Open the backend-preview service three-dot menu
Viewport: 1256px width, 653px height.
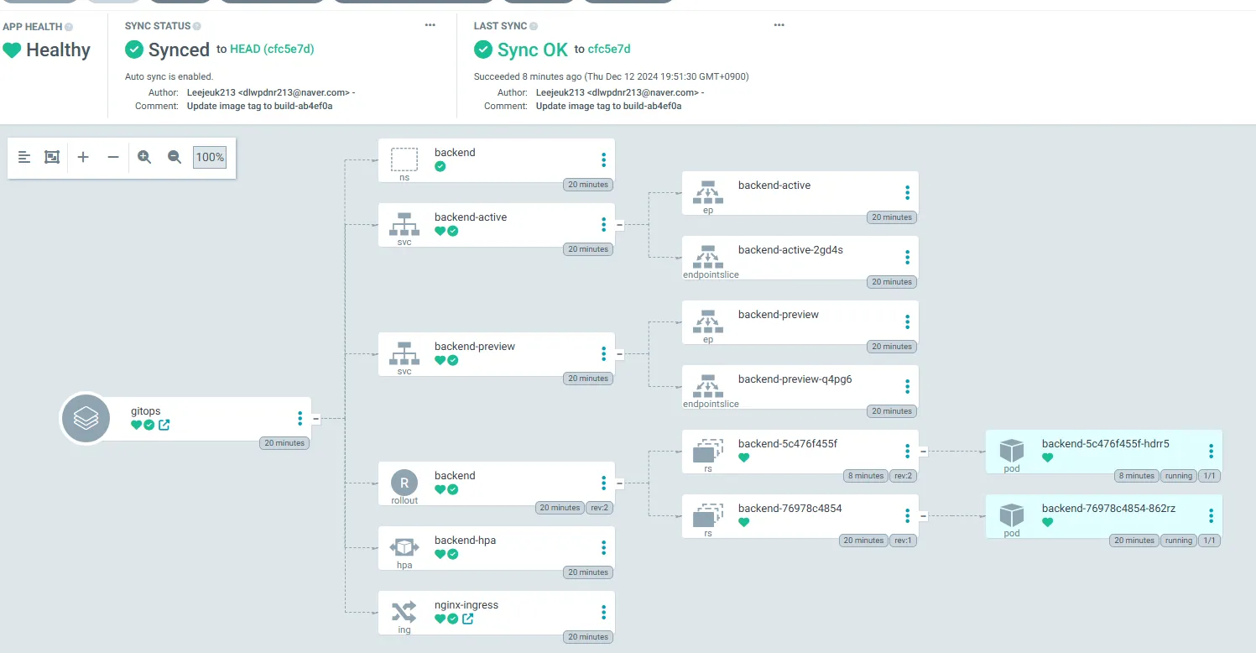pos(603,353)
